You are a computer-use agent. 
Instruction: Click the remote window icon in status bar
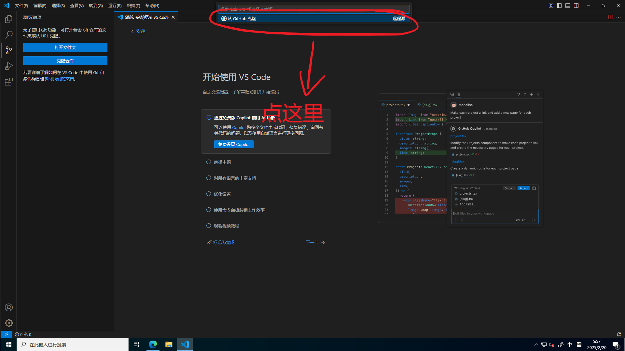(x=6, y=334)
